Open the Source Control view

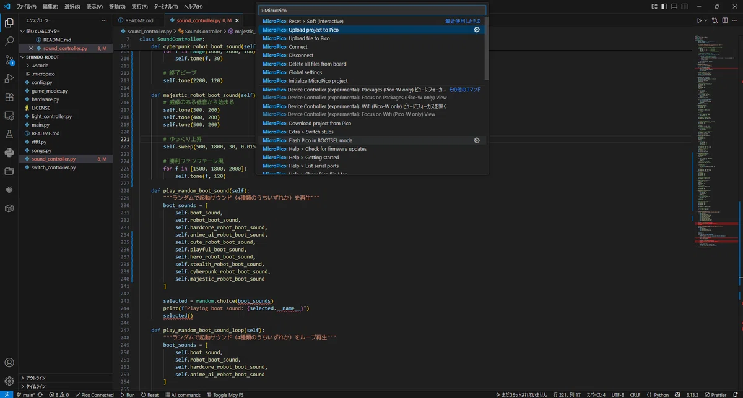tap(9, 60)
